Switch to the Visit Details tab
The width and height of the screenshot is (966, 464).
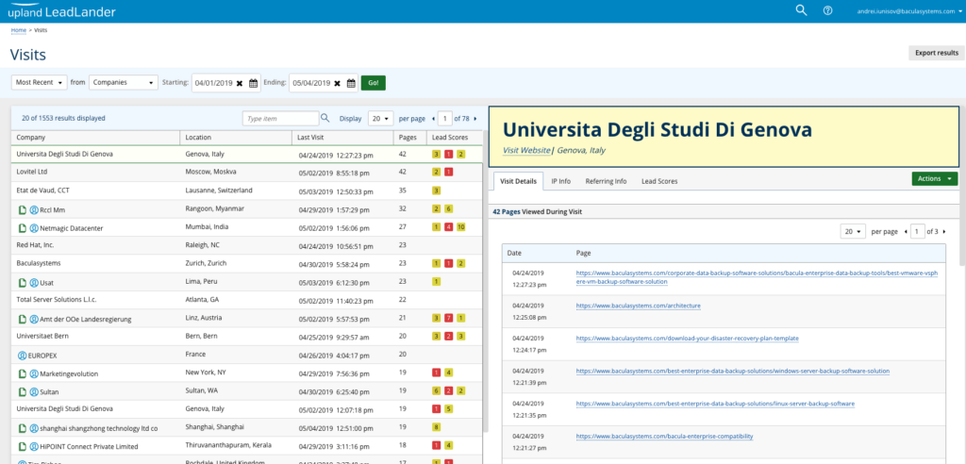(518, 181)
